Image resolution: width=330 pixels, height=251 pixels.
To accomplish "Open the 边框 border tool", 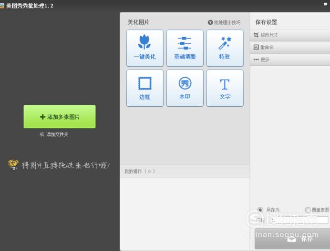I will [145, 88].
